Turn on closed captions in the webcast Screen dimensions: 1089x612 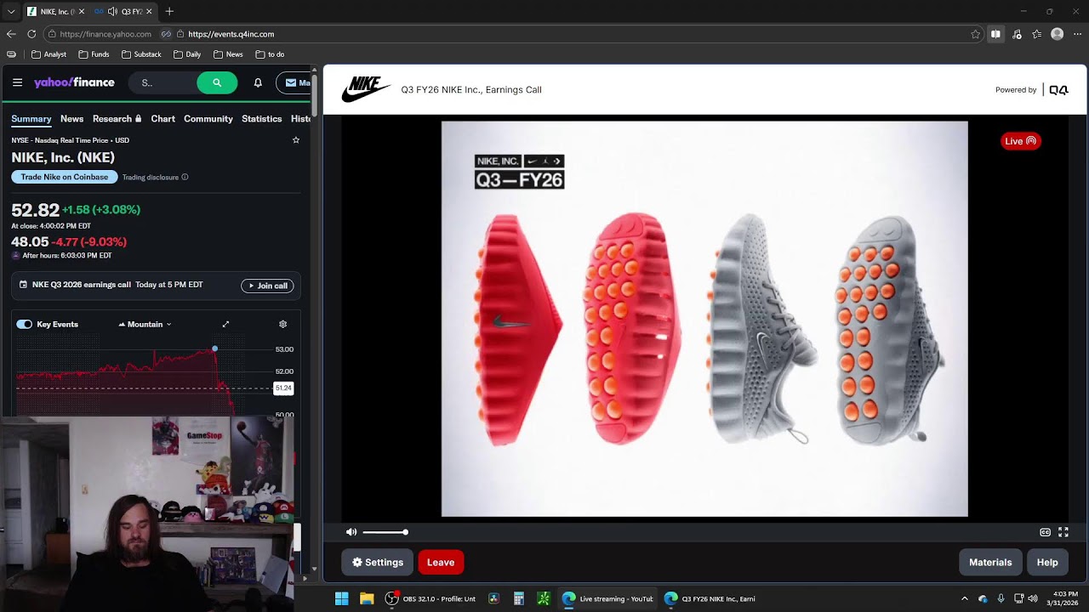1045,532
